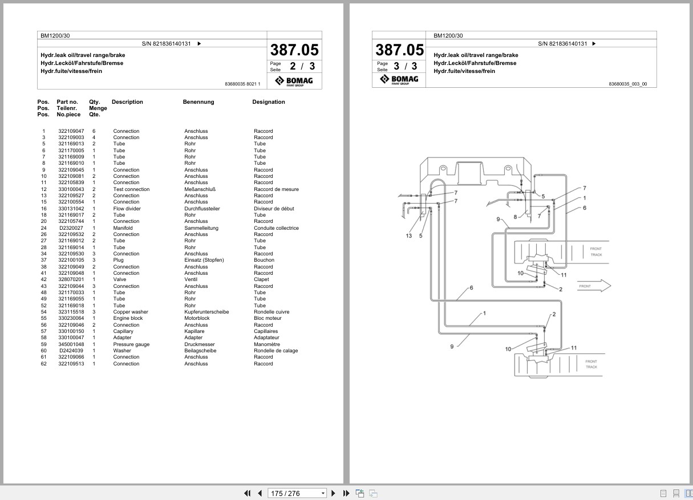This screenshot has height=500, width=693.
Task: Select part number 322109047
Action: tap(71, 131)
